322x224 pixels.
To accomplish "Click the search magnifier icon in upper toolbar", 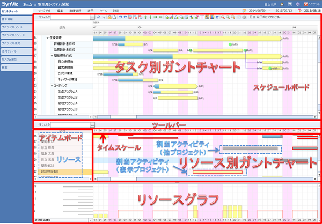I will [98, 17].
